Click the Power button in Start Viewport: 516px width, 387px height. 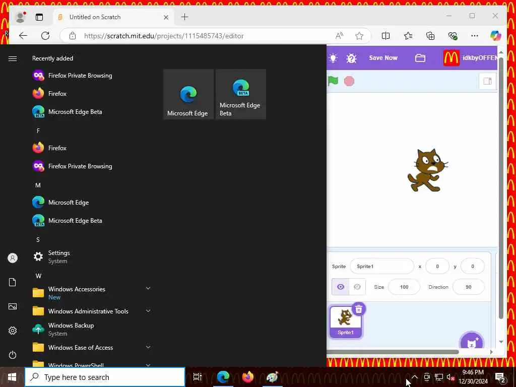[13, 355]
